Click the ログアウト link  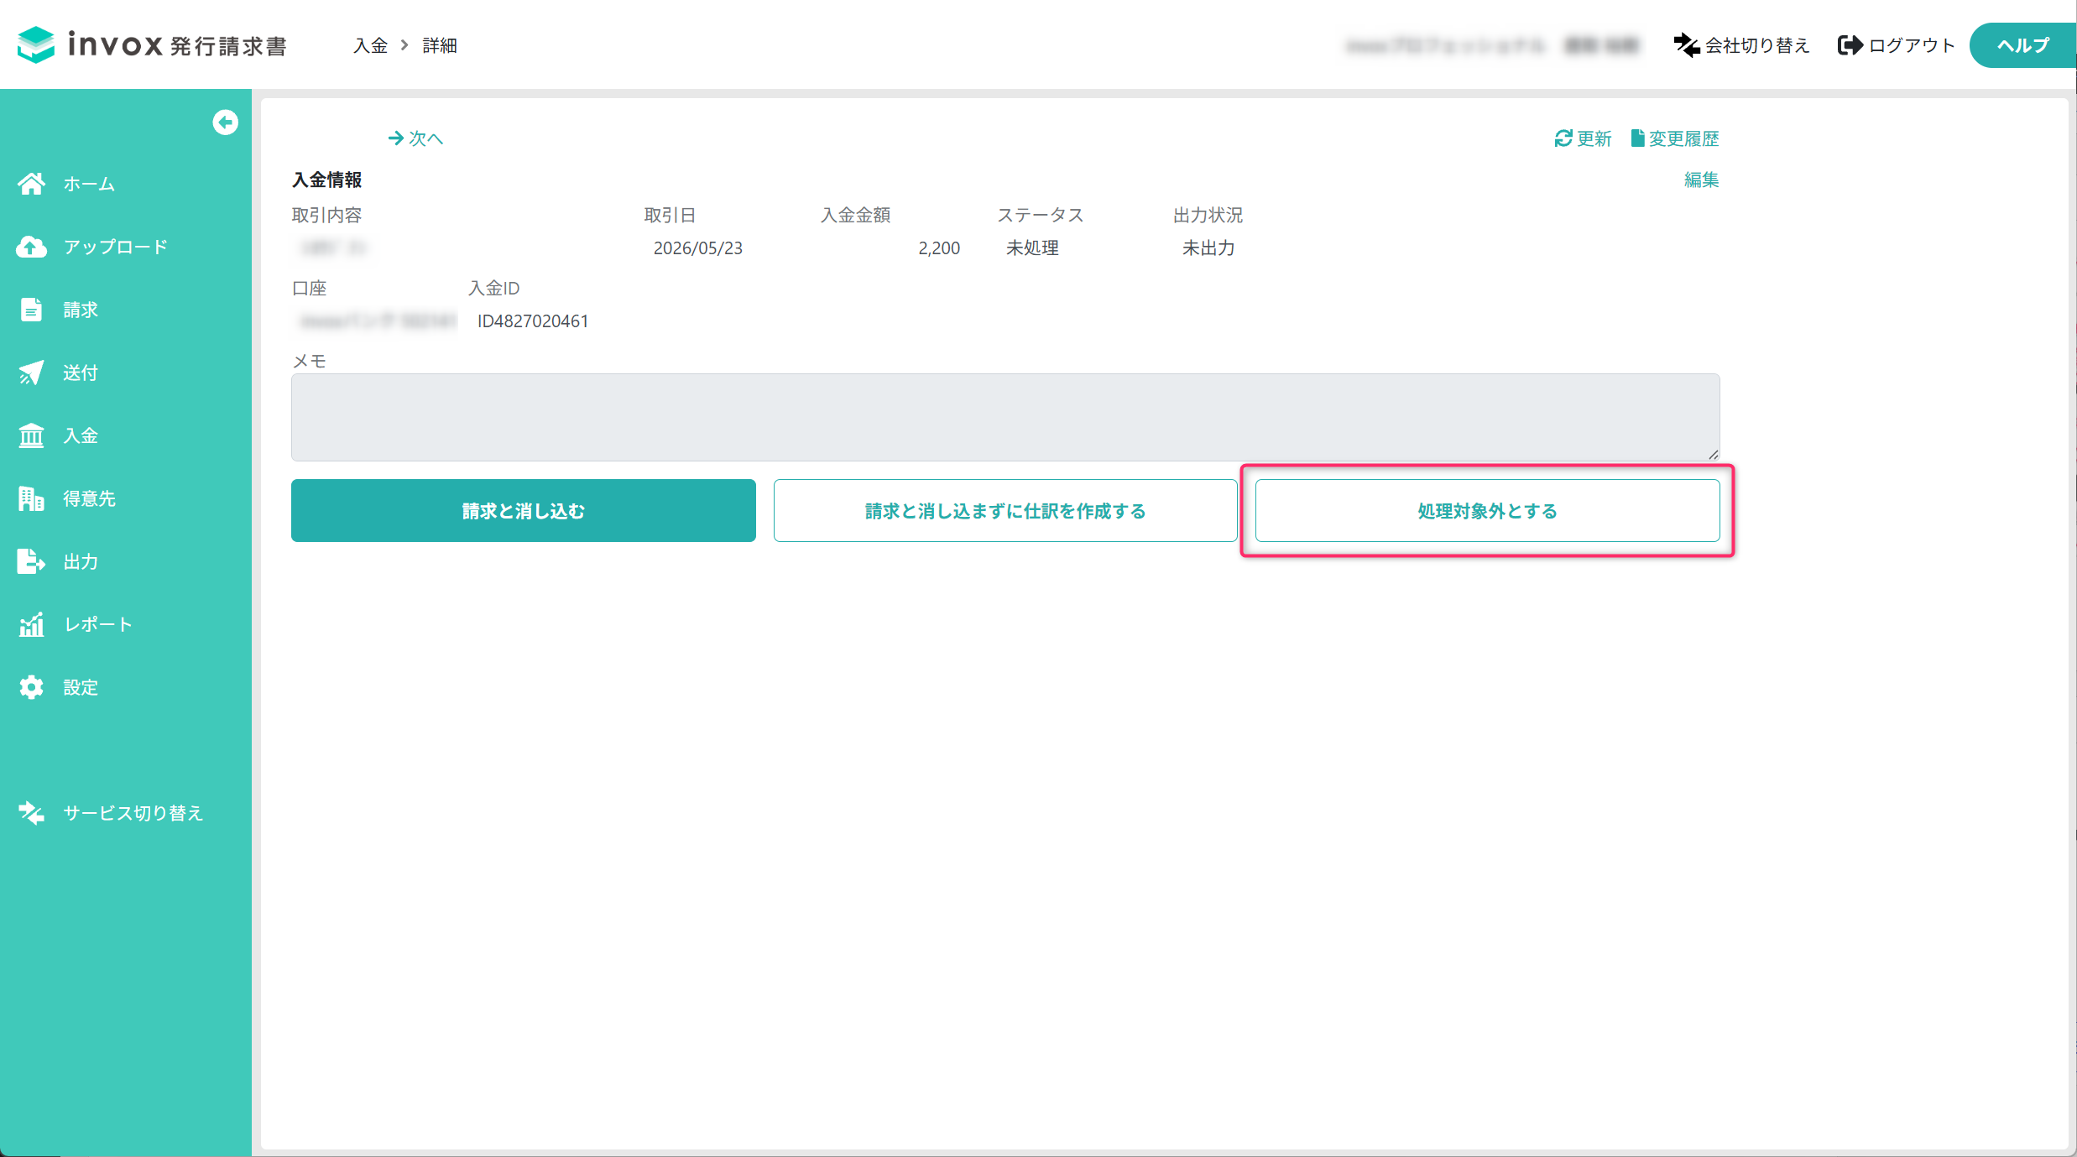click(1897, 45)
